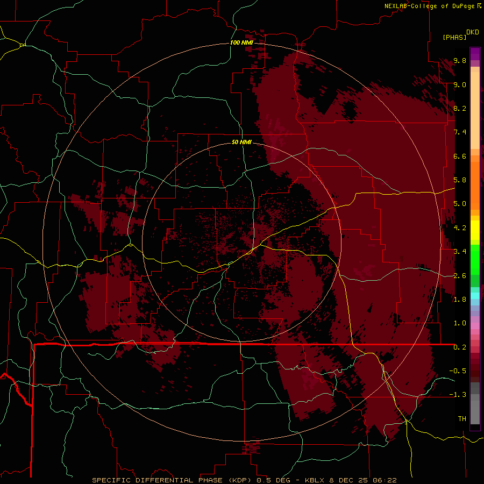Click the 1.8 scale value
484x484 pixels.
460,300
